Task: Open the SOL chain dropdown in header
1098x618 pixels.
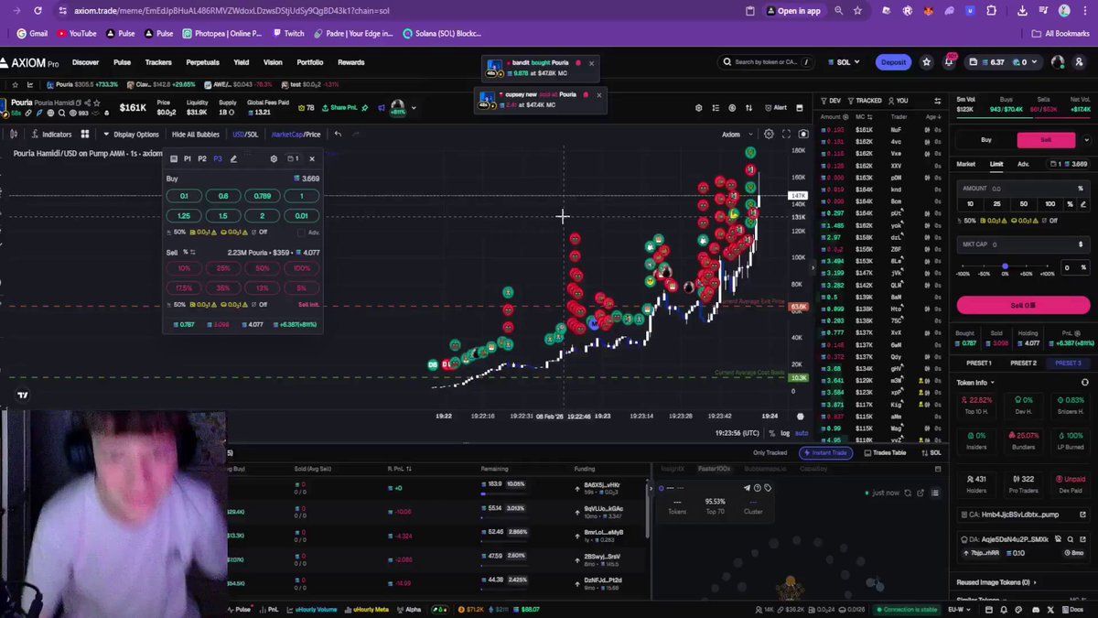Action: (844, 62)
